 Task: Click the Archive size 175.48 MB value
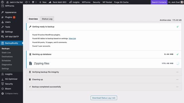pyautogui.click(x=177, y=20)
